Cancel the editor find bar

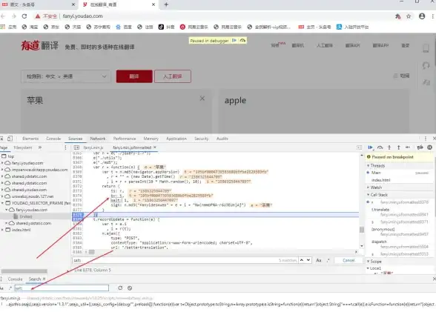(x=349, y=260)
